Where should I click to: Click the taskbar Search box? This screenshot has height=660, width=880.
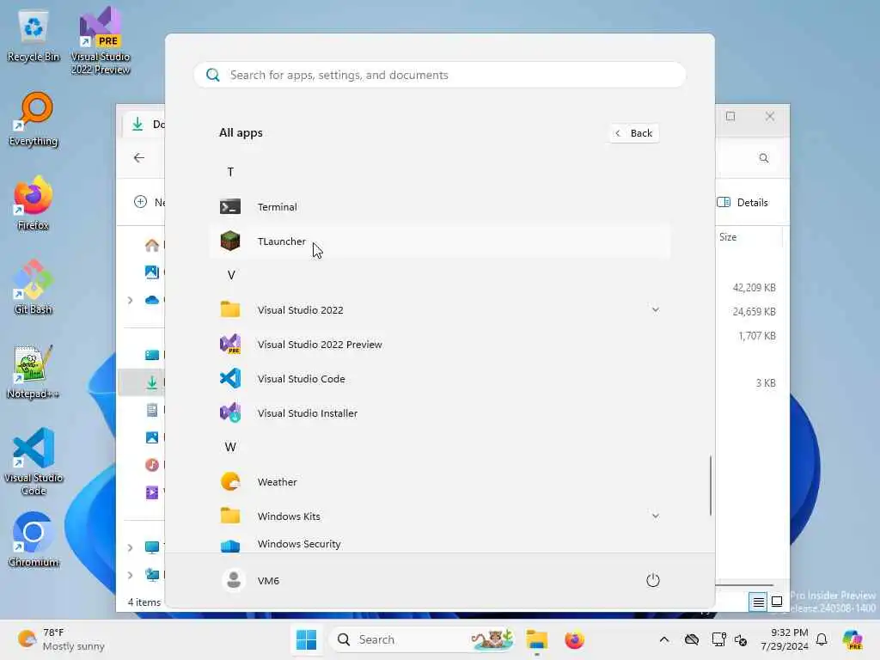click(x=422, y=639)
